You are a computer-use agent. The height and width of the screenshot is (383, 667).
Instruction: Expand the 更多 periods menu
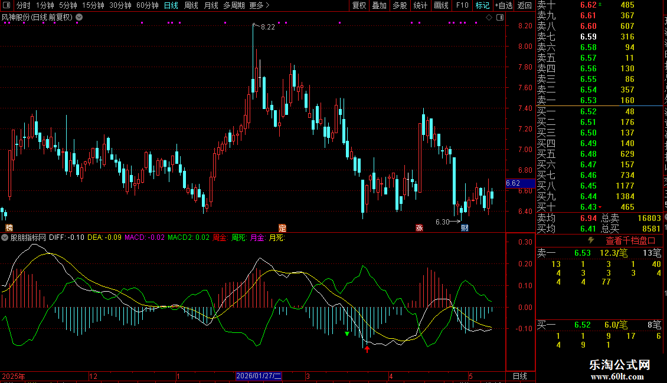(259, 5)
